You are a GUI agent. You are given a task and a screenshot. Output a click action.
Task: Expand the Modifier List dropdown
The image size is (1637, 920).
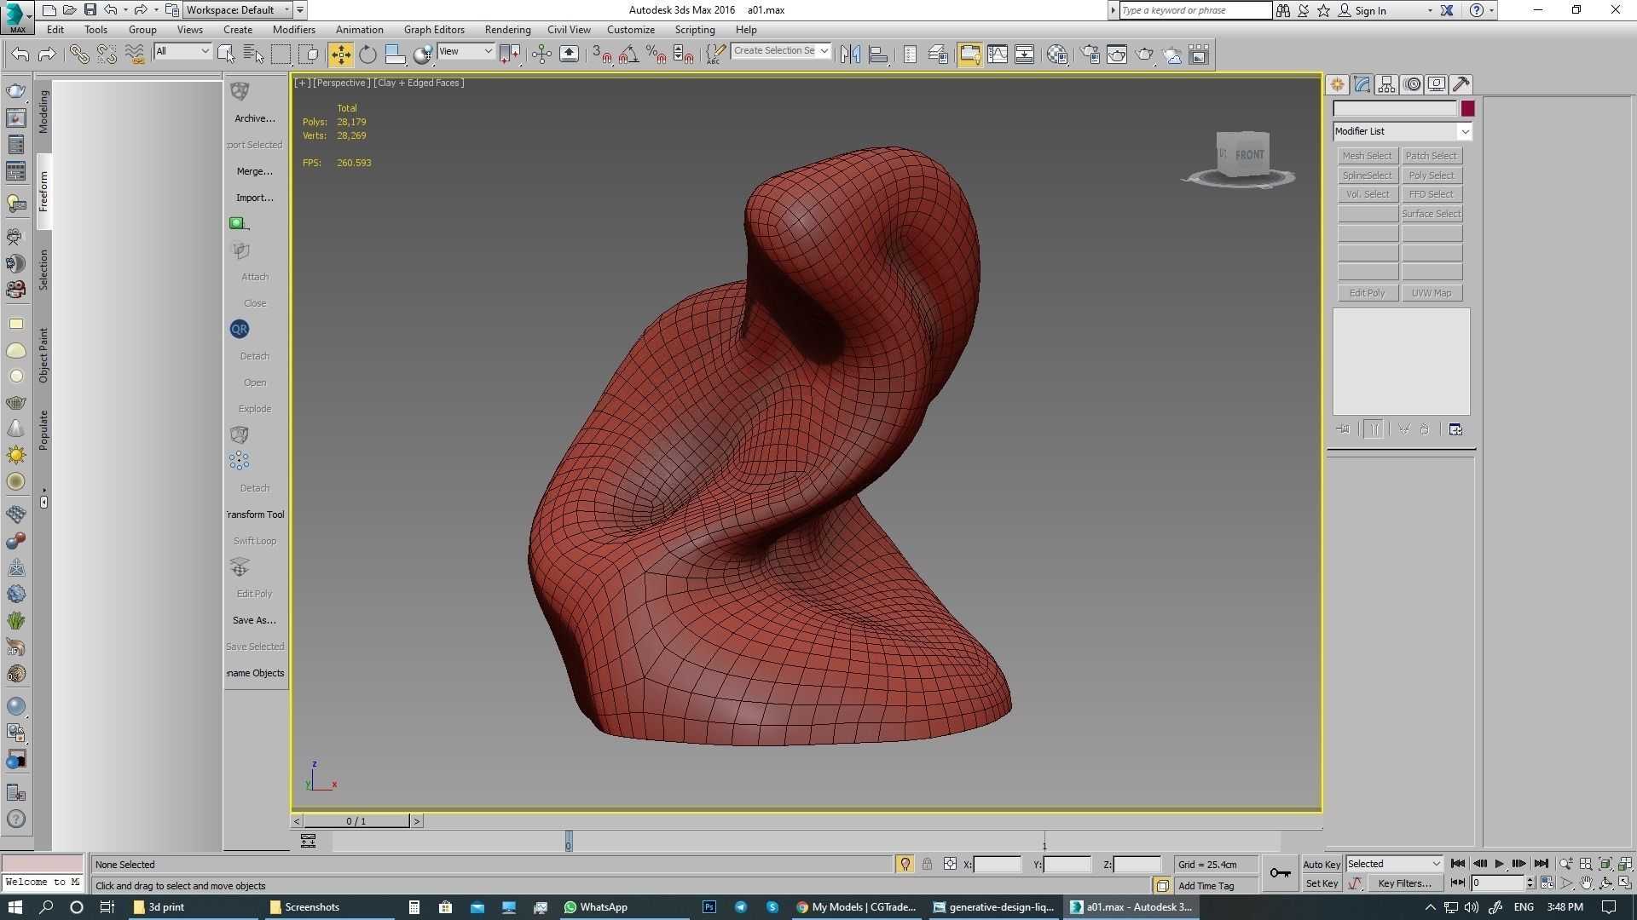coord(1464,131)
